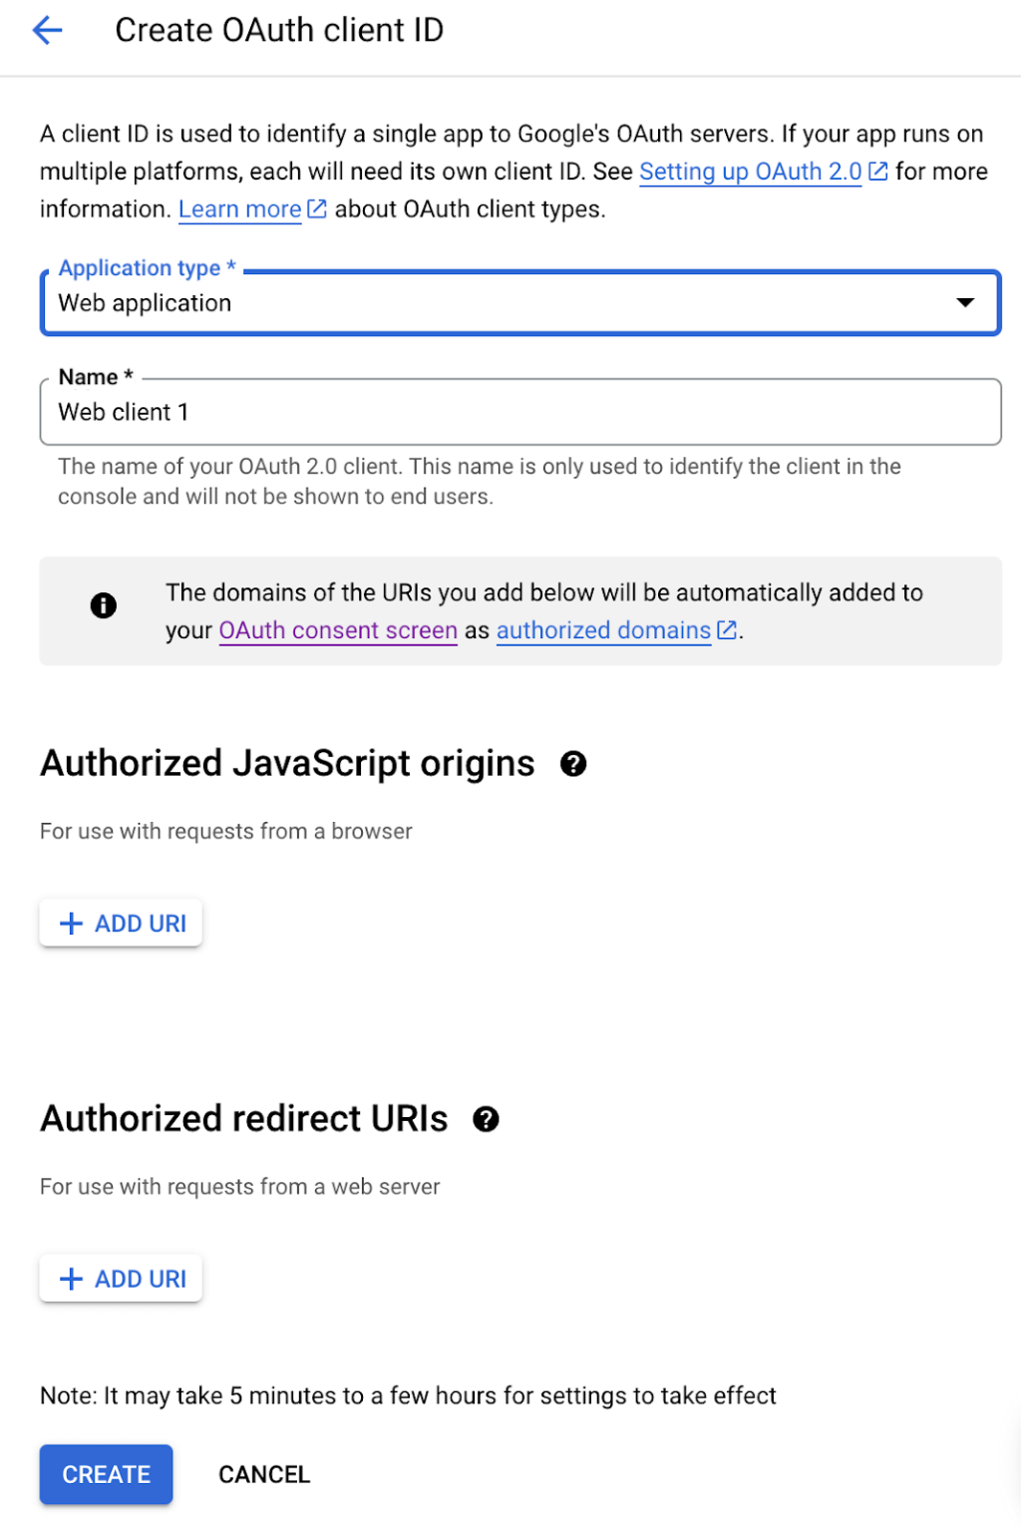
Task: Click the CREATE button
Action: (106, 1474)
